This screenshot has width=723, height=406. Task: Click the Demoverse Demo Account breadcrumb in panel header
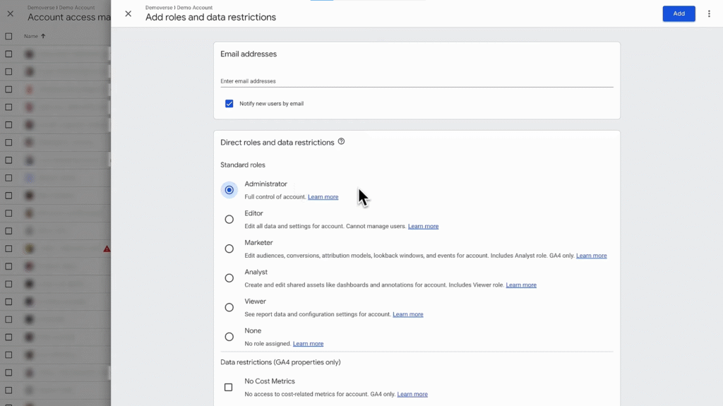coord(179,7)
